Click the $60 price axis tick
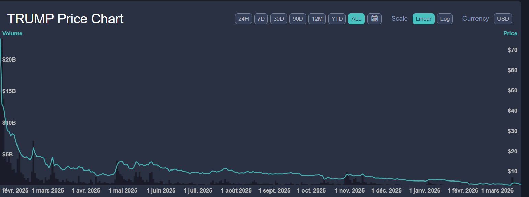529x197 pixels. point(513,70)
